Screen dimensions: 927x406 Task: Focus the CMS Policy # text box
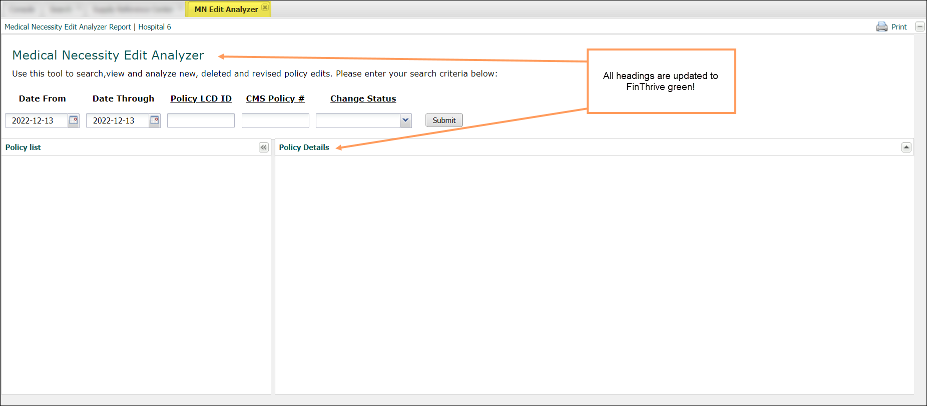pos(275,120)
